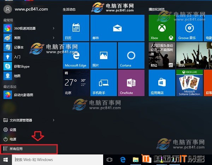Expand 文件资源管理器 submenu arrow

click(54, 120)
